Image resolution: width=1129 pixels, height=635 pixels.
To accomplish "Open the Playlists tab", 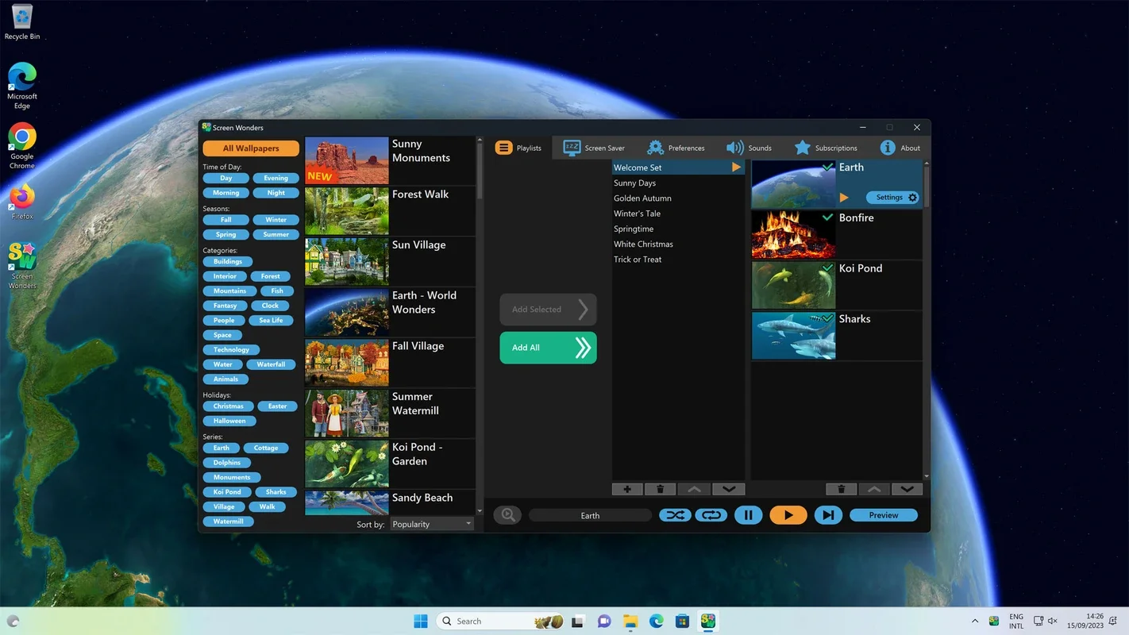I will (519, 148).
